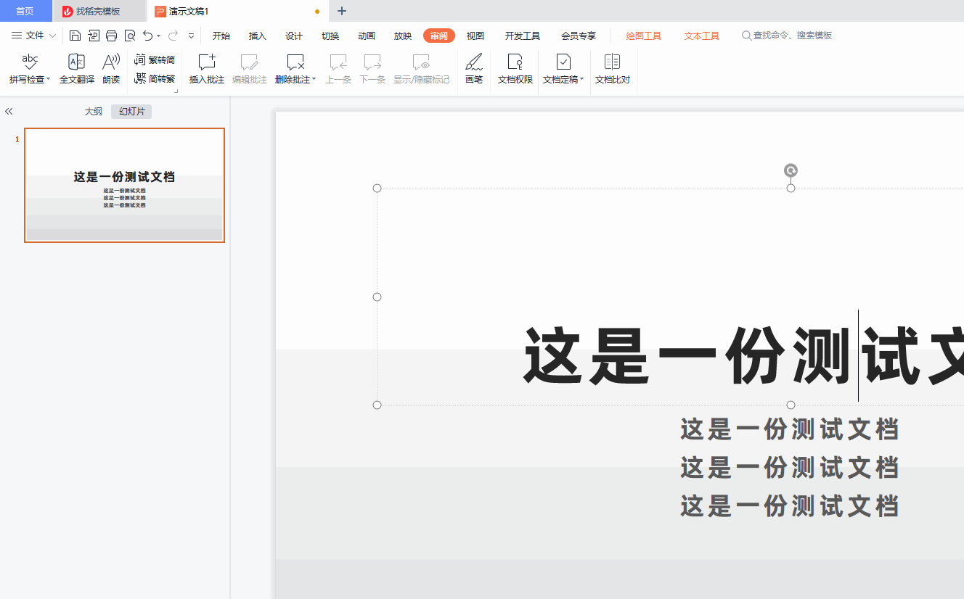The image size is (964, 599).
Task: Open the 文本工具 contextual tab
Action: click(702, 36)
